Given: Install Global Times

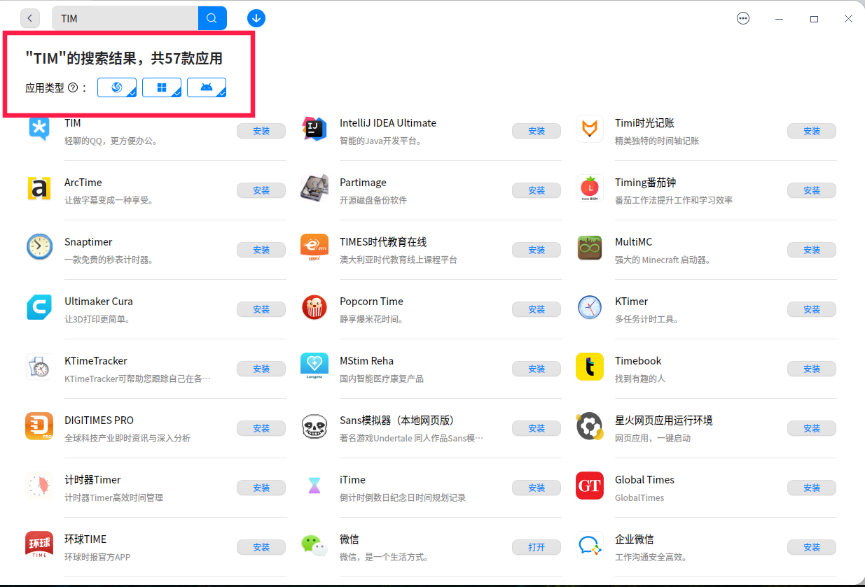Looking at the screenshot, I should point(812,488).
